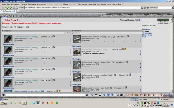Click the green back navigation arrow
The image size is (174, 108).
point(8,7)
